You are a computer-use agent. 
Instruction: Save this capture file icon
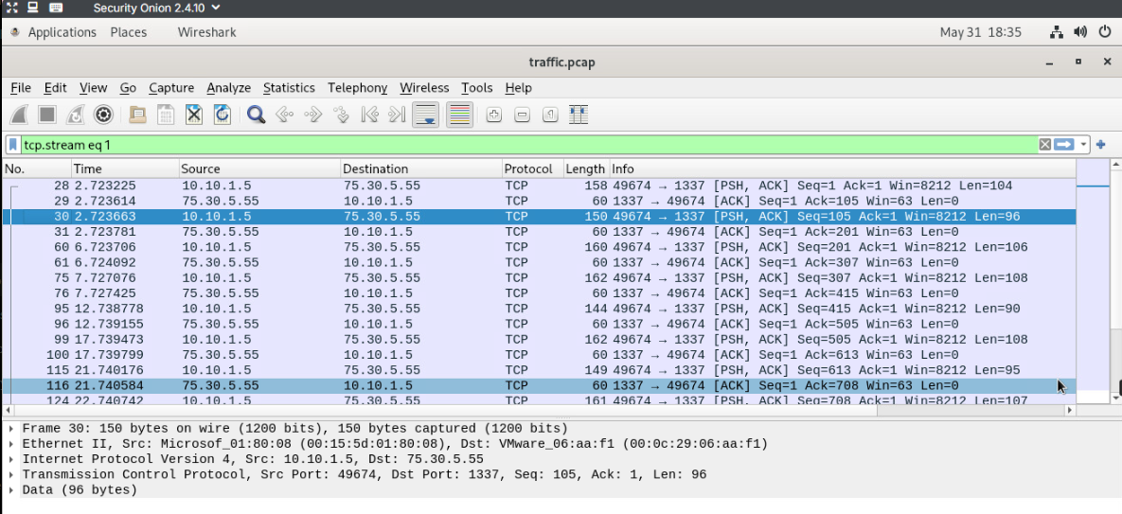(x=166, y=115)
